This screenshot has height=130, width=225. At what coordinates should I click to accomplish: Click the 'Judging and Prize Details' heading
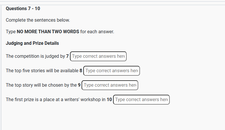point(32,43)
